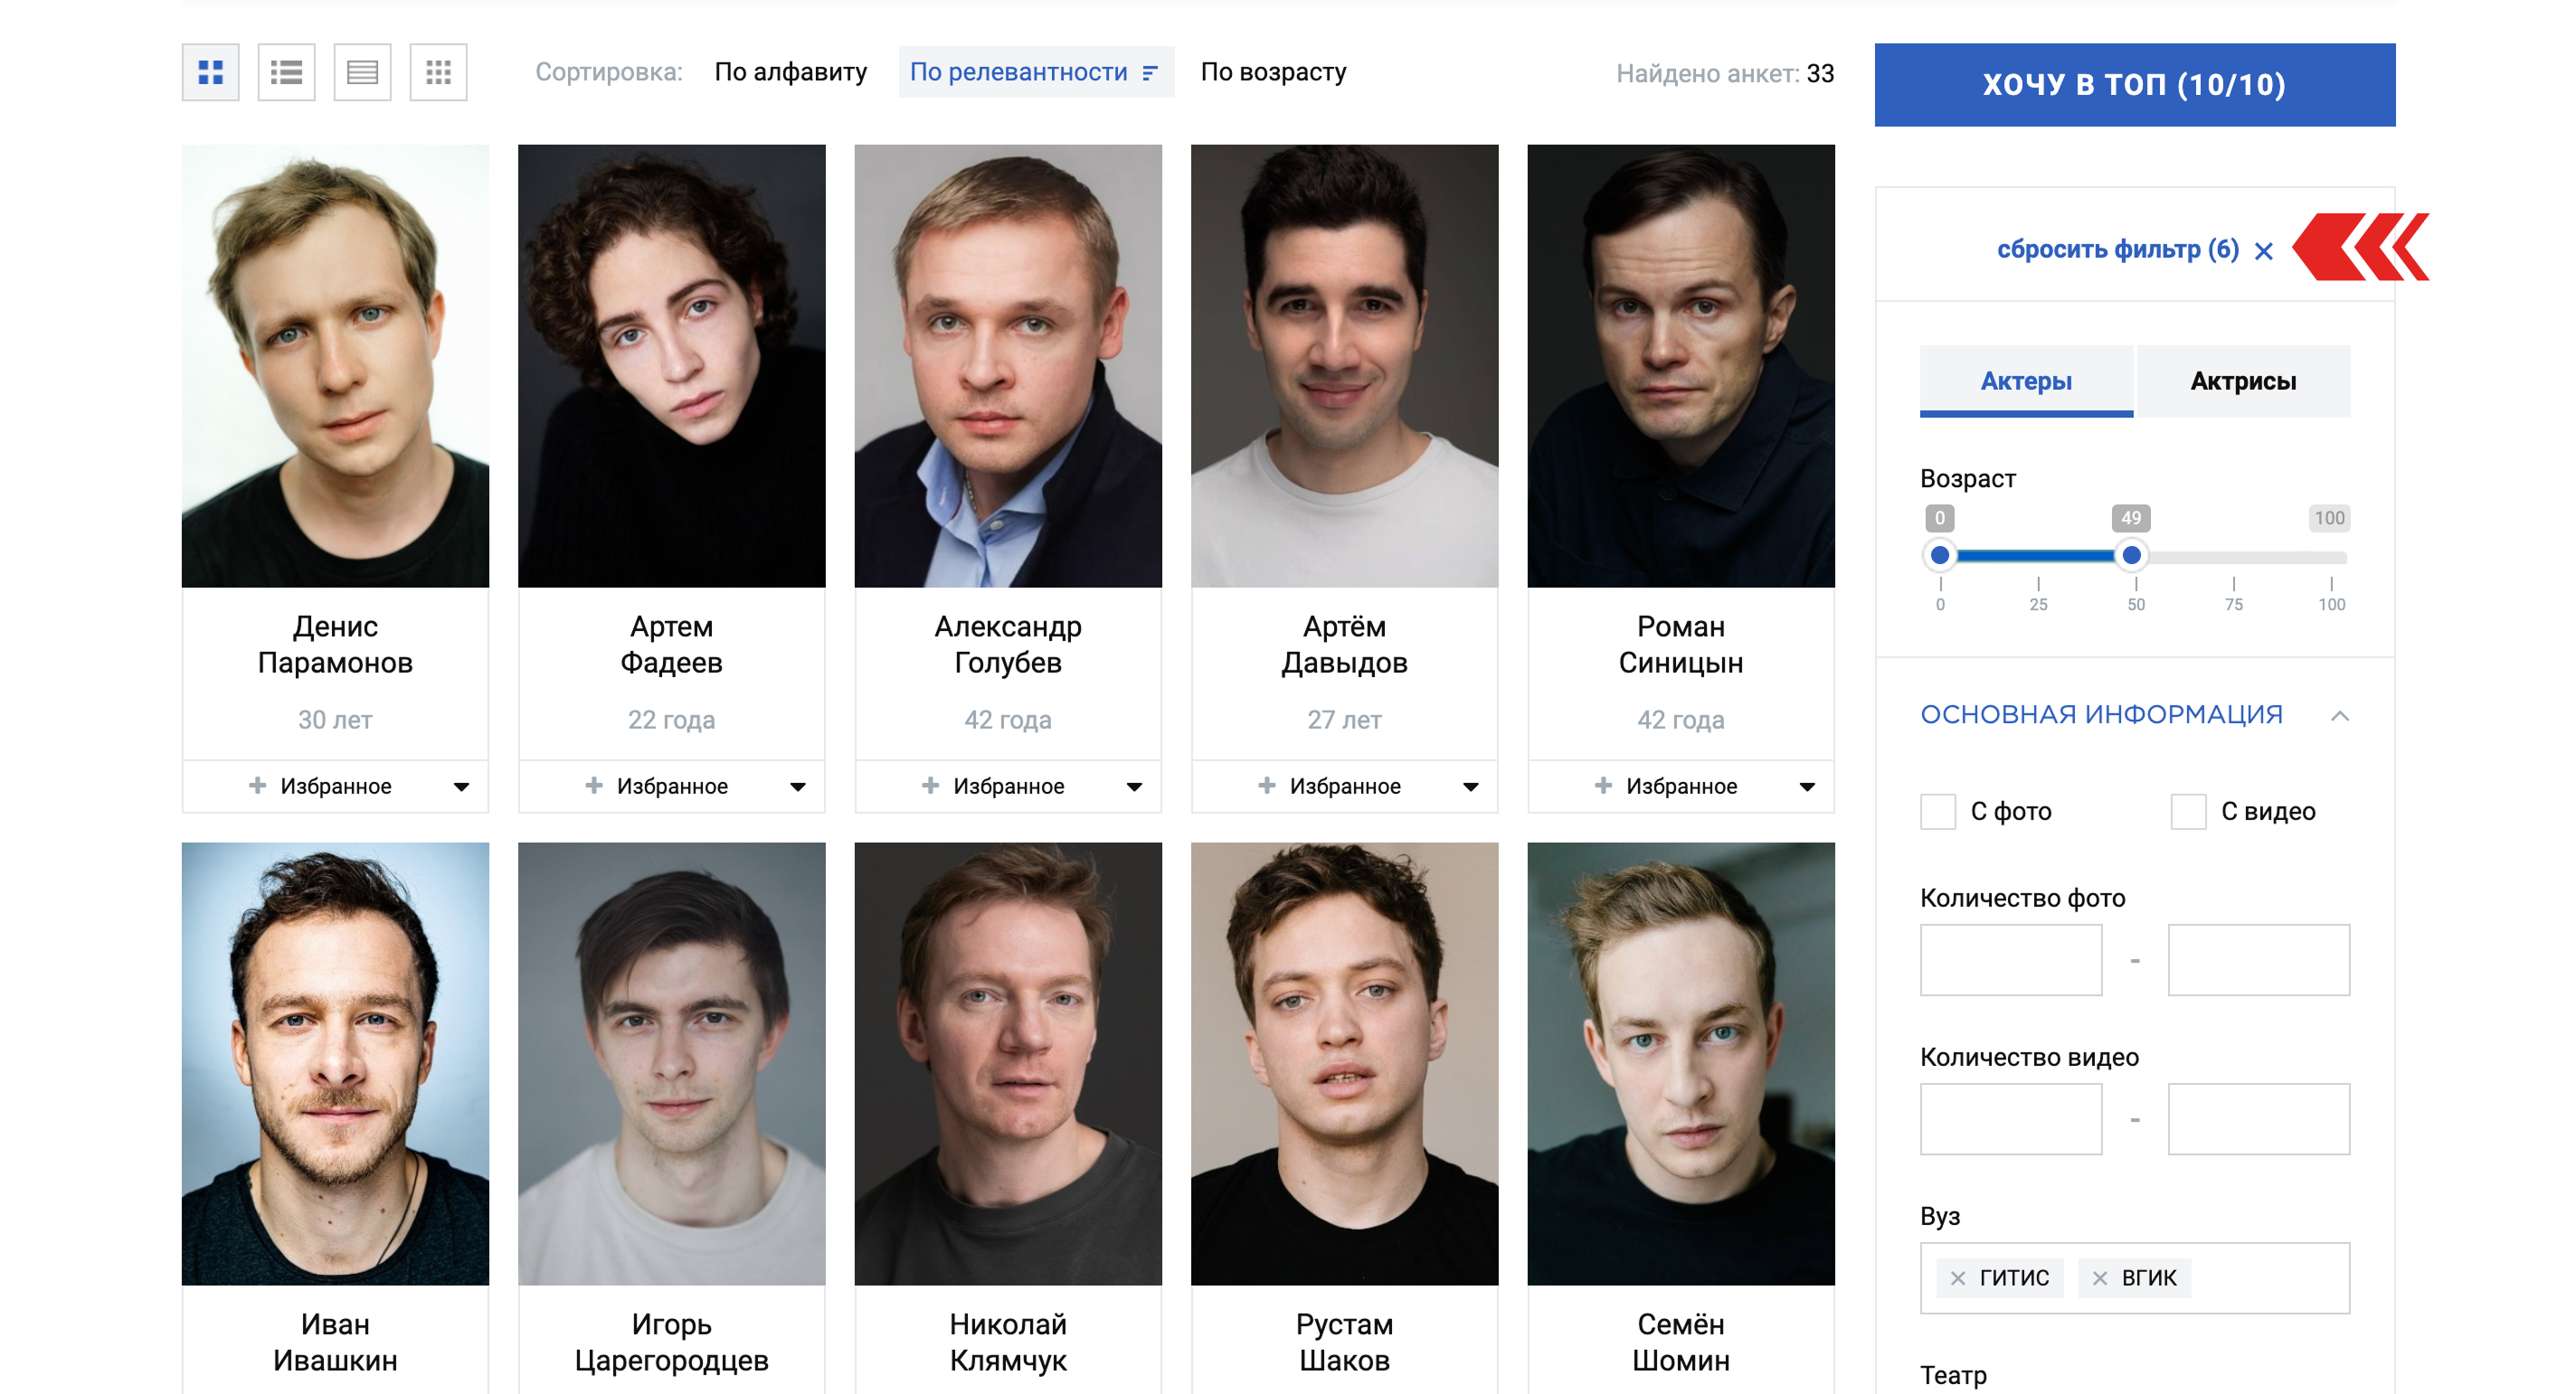
Task: Click the plus icon on Денис Парамонов's card
Action: point(257,786)
